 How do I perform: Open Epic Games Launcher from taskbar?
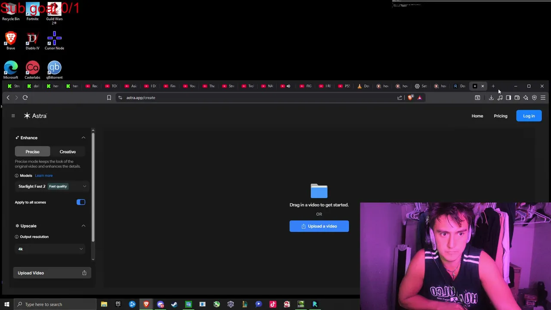[x=118, y=304]
